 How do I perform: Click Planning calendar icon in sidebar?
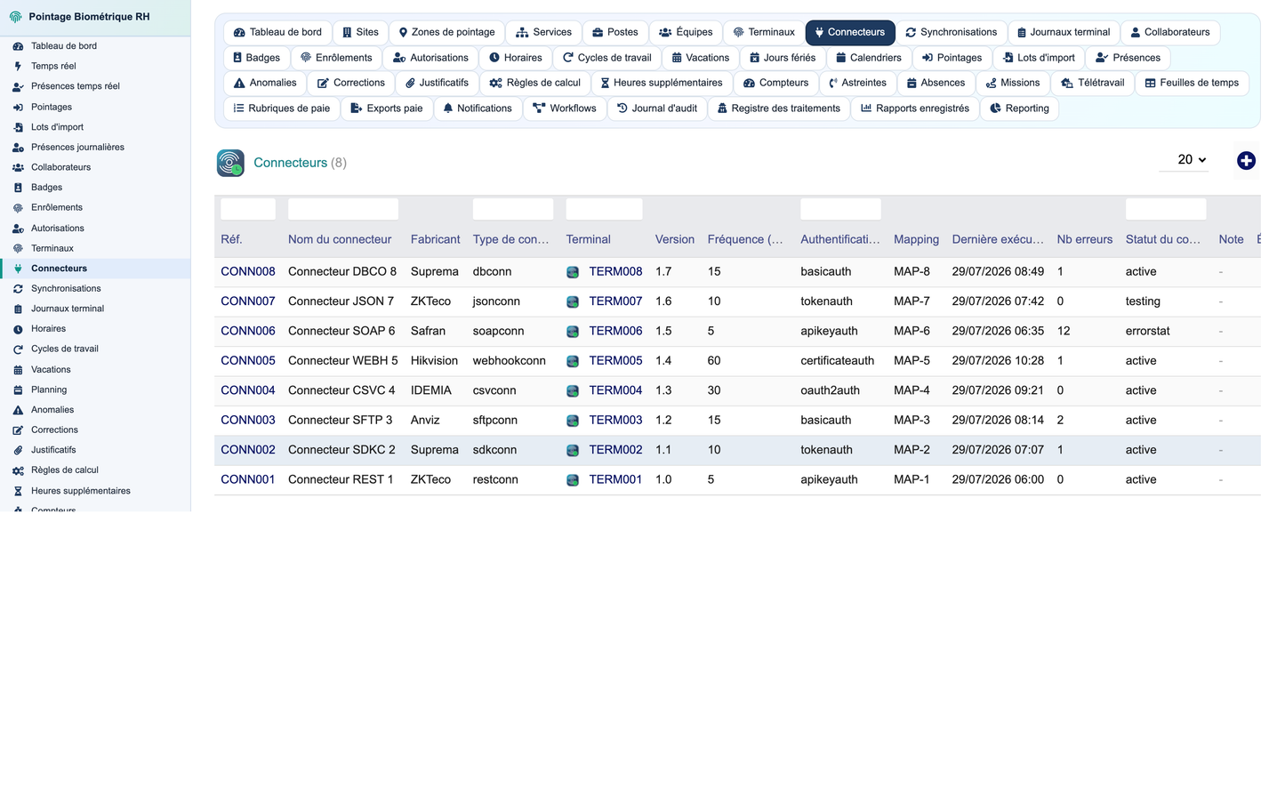point(18,389)
